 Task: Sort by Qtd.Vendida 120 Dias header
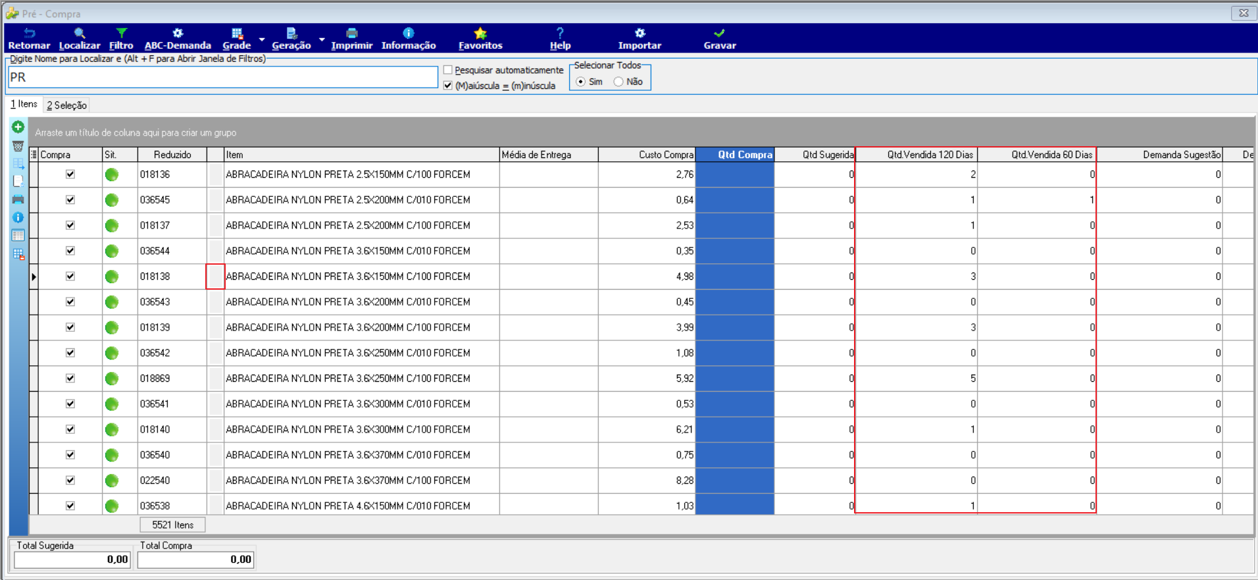917,155
